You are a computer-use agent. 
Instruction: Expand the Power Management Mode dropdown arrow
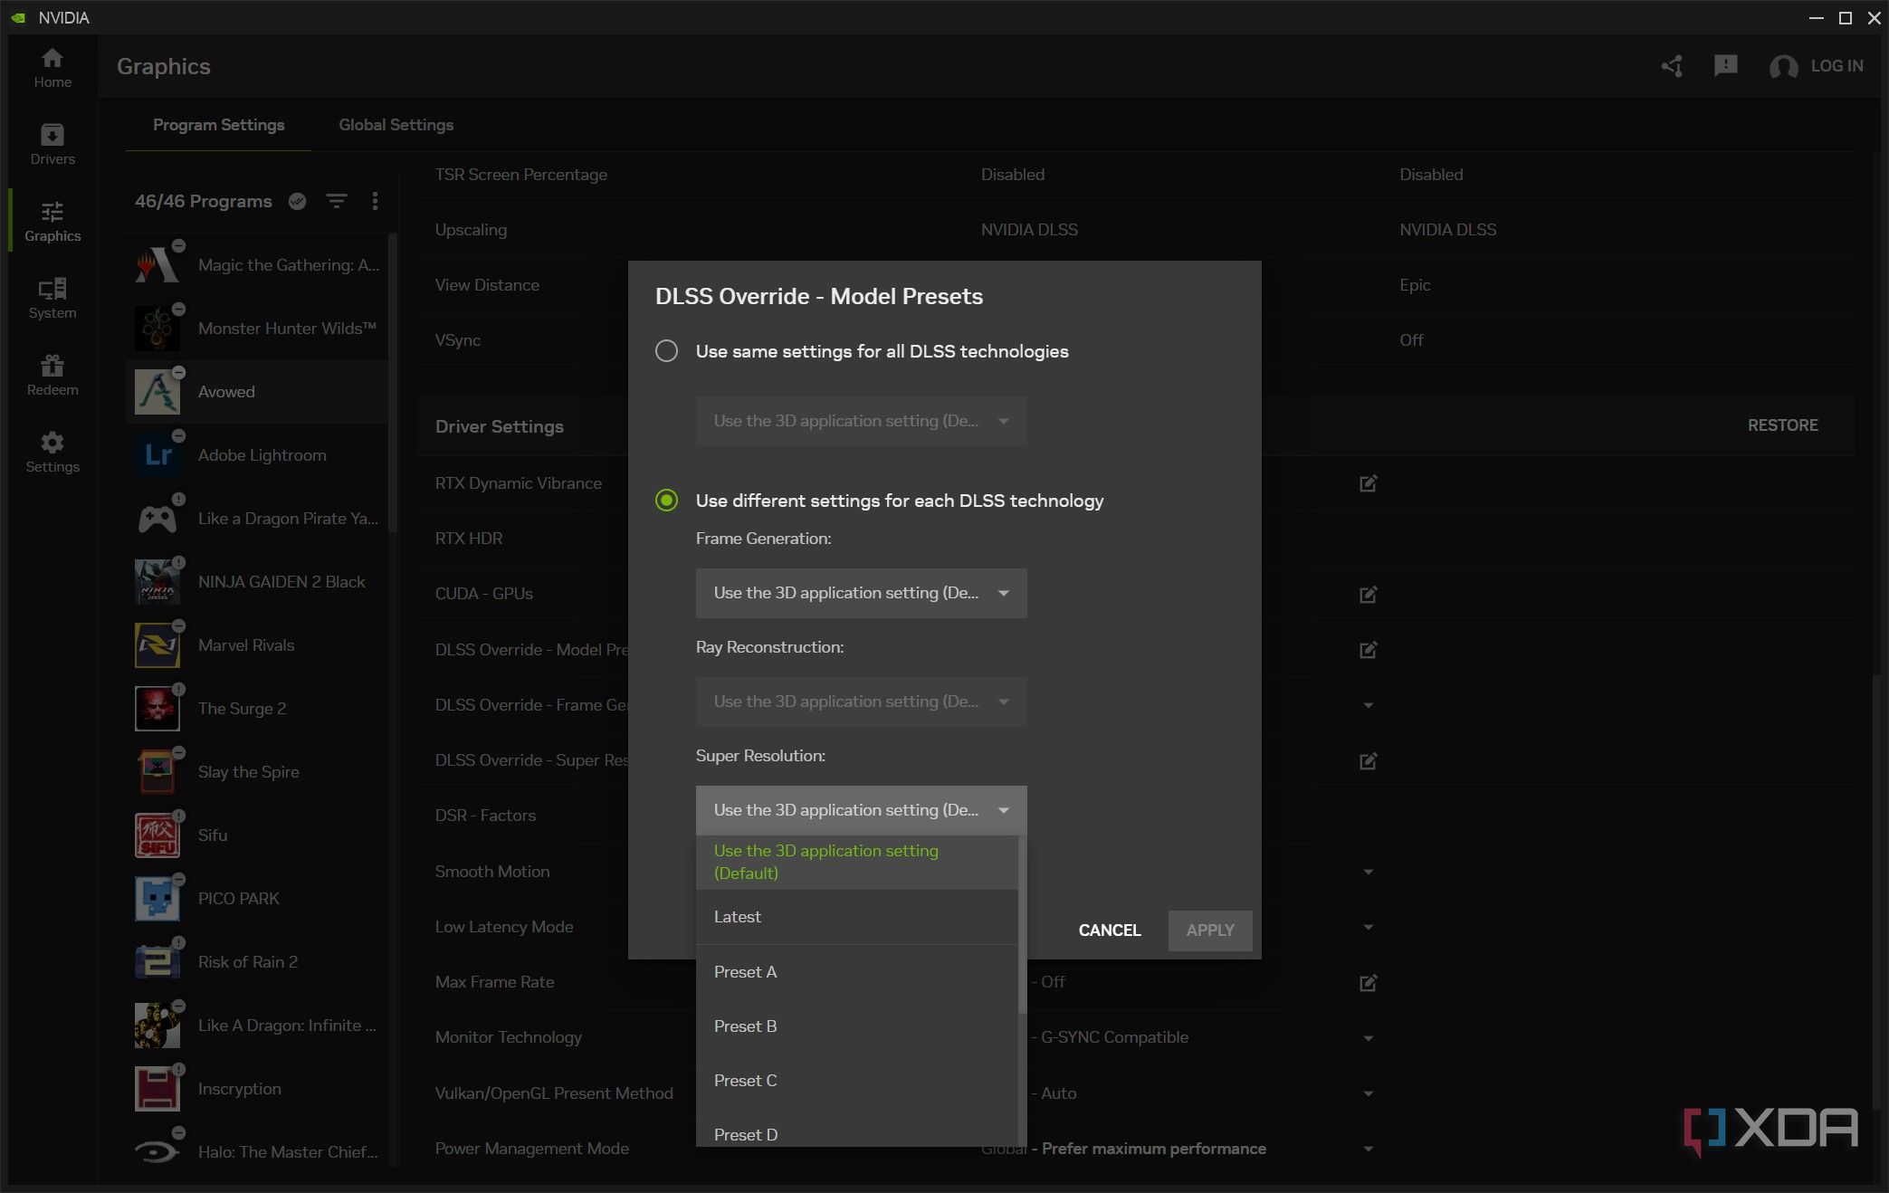pyautogui.click(x=1368, y=1149)
